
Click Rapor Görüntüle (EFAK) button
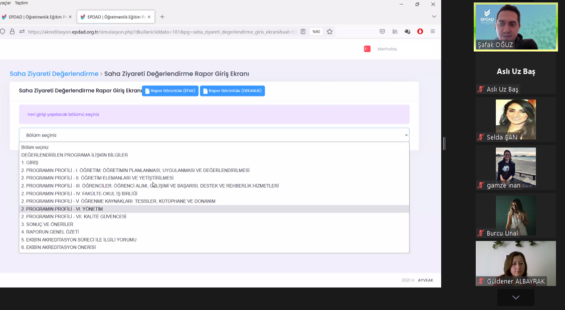[x=170, y=91]
